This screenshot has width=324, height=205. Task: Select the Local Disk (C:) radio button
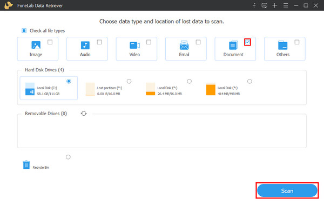click(x=69, y=81)
